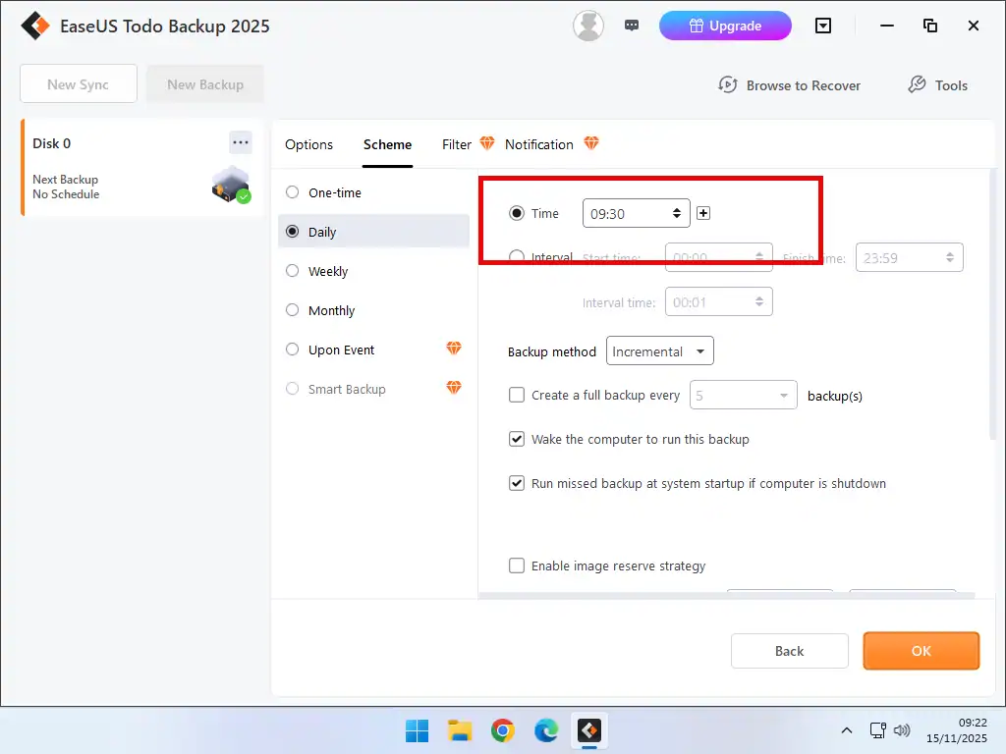
Task: Click the Disk 0 backup status icon
Action: (231, 185)
